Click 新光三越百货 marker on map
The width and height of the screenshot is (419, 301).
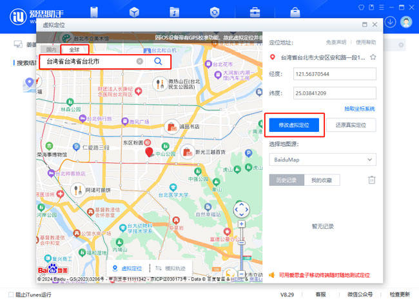(x=188, y=152)
